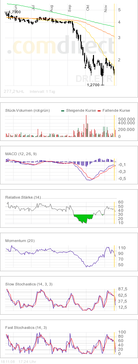This screenshot has width=138, height=364.
Task: Click the Fallende Kurse legend label
Action: 116,110
